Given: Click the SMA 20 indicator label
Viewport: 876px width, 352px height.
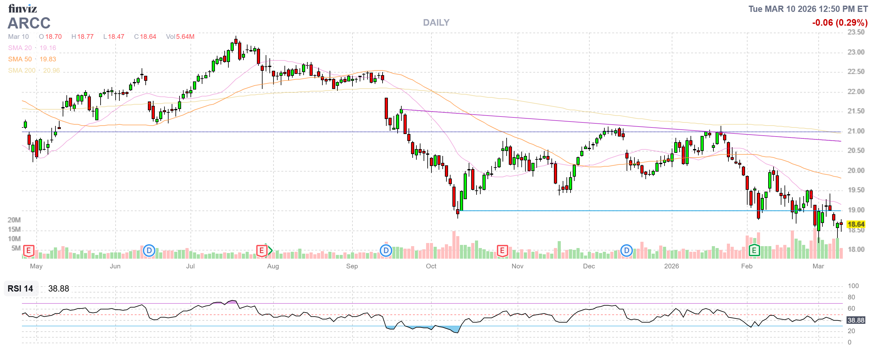Looking at the screenshot, I should pyautogui.click(x=20, y=48).
